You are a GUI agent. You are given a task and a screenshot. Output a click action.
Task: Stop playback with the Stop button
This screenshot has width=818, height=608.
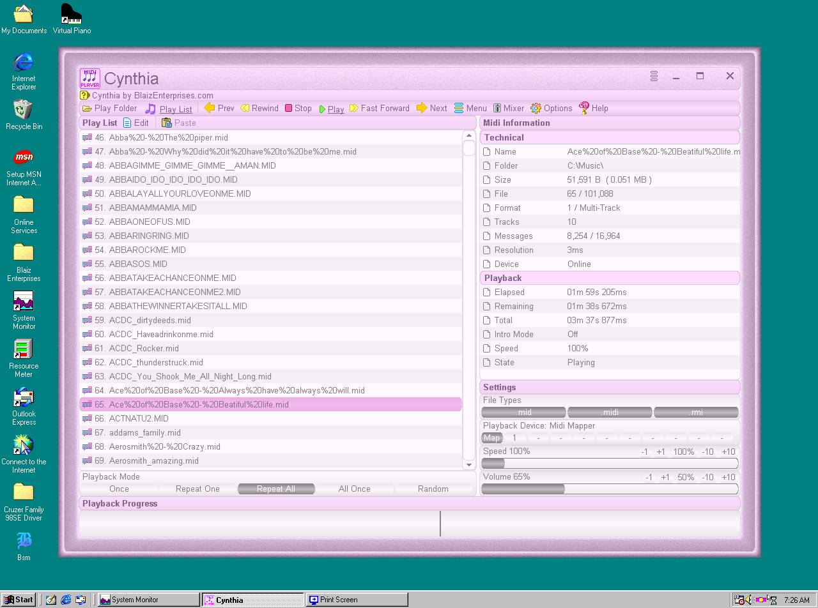[x=298, y=109]
